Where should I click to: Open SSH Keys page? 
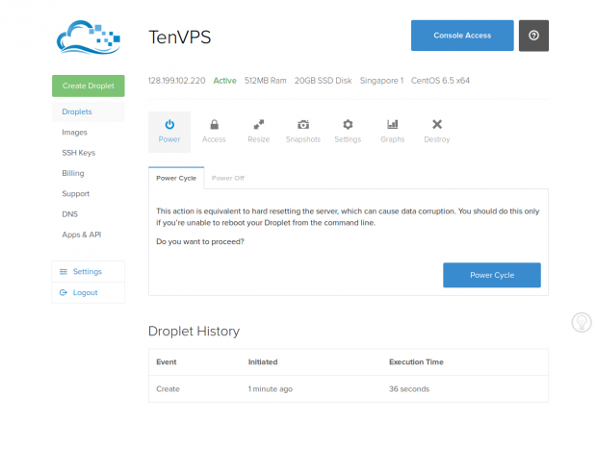(x=78, y=153)
